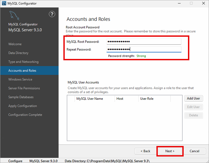Click the Root Account Password label
The image size is (209, 163).
83,27
